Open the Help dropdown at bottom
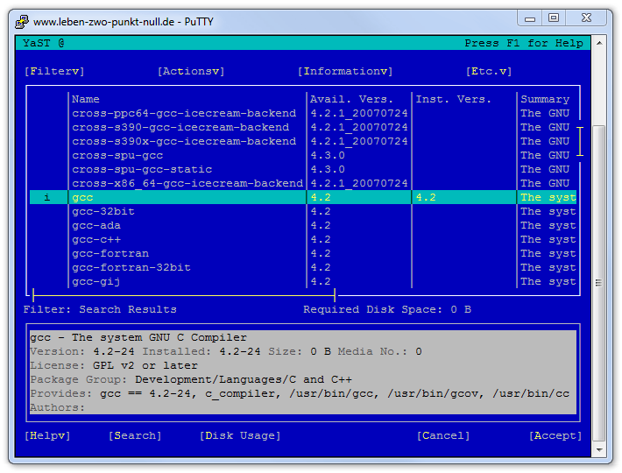This screenshot has width=622, height=473. [x=47, y=435]
